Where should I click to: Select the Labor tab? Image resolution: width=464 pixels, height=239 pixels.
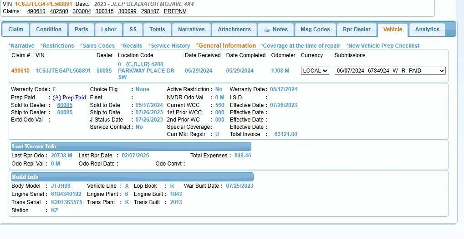[109, 30]
